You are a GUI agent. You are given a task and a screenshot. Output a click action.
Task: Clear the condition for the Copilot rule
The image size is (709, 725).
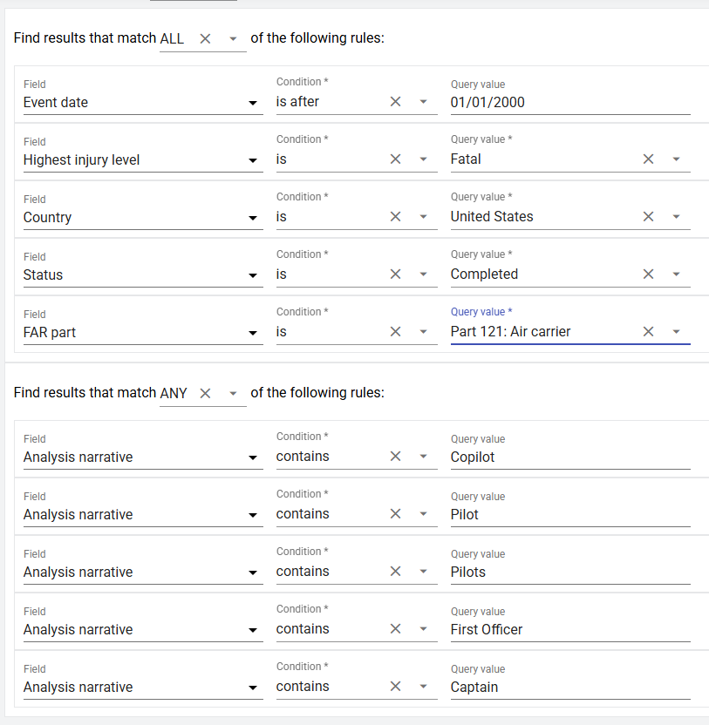(x=395, y=457)
